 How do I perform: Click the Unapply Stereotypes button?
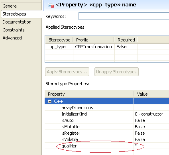pyautogui.click(x=116, y=72)
